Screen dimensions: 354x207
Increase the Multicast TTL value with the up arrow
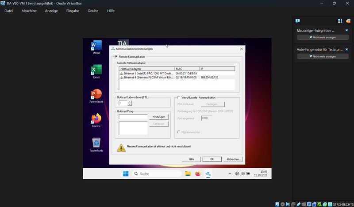130,101
